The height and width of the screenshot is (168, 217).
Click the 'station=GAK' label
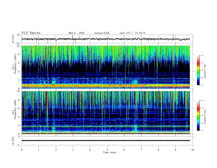tap(102, 33)
